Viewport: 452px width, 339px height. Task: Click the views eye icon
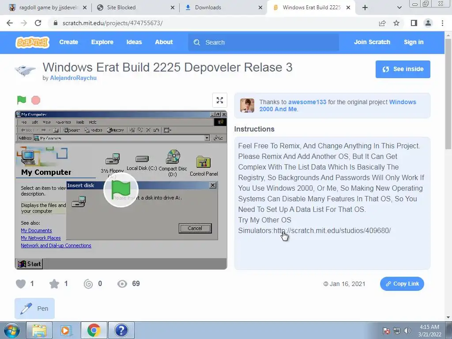122,284
